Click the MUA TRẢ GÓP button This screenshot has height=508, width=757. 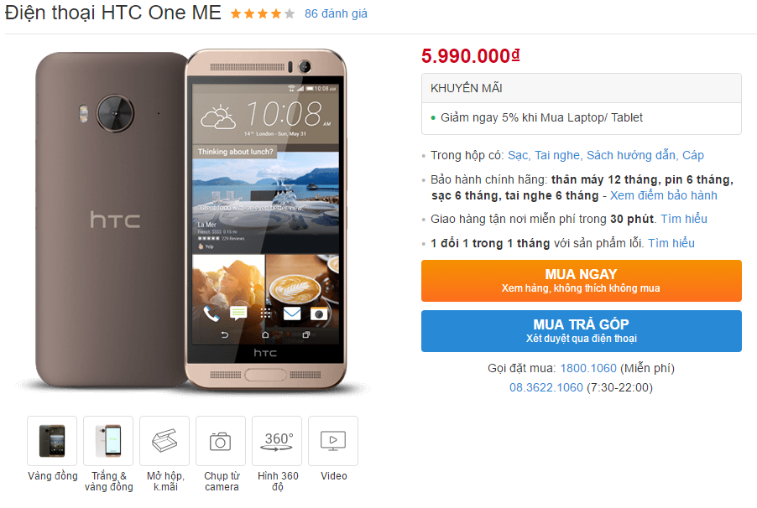point(582,331)
